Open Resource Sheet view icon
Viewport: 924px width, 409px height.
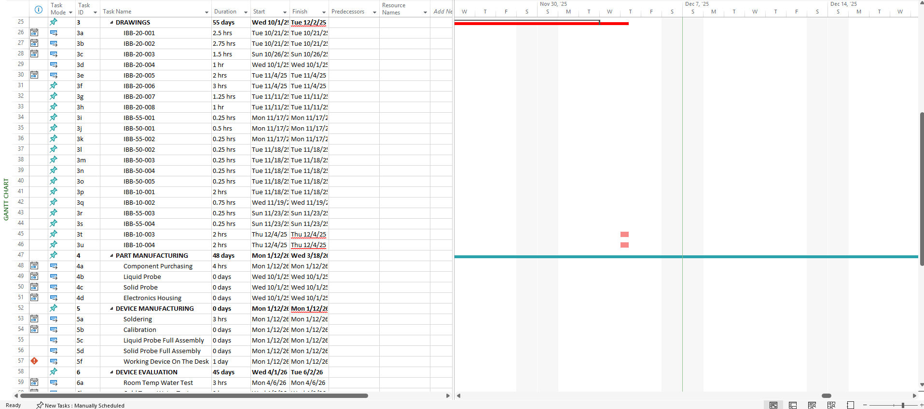(831, 405)
